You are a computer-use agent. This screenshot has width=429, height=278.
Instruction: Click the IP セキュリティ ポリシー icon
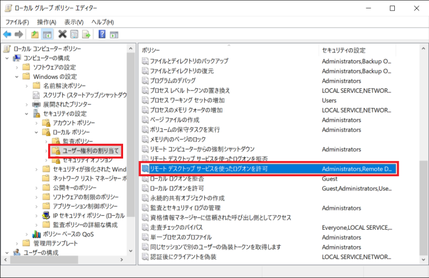tap(46, 215)
